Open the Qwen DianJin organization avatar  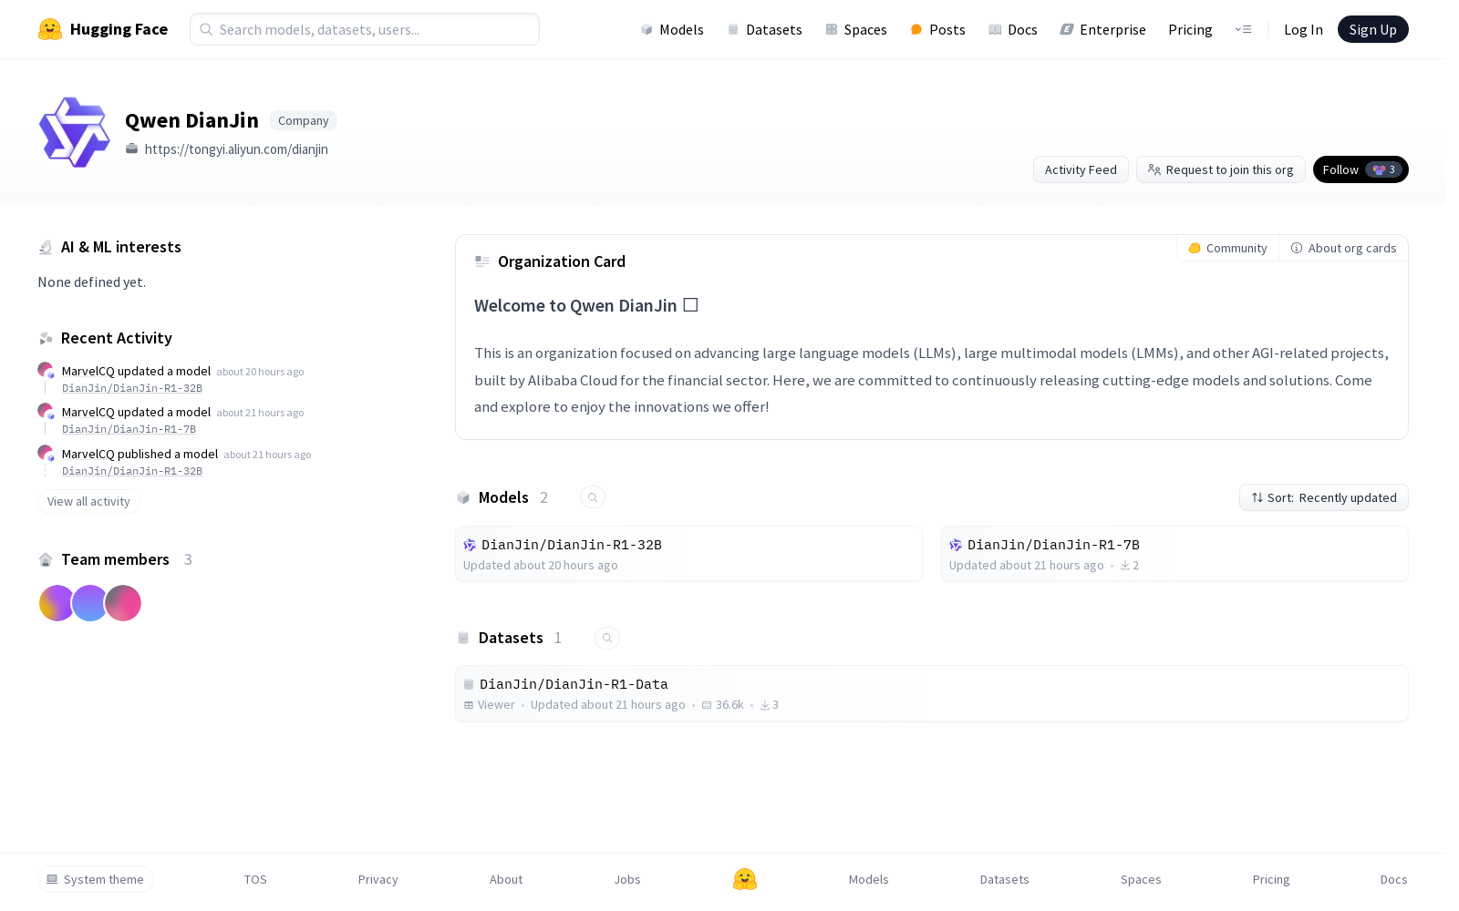pyautogui.click(x=75, y=133)
